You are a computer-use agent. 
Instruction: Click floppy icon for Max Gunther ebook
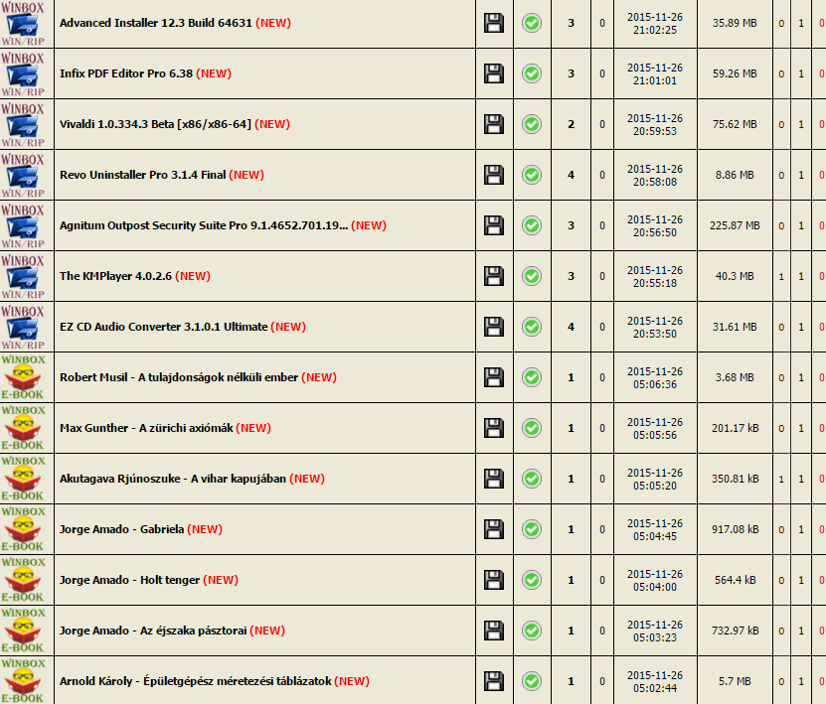tap(494, 428)
